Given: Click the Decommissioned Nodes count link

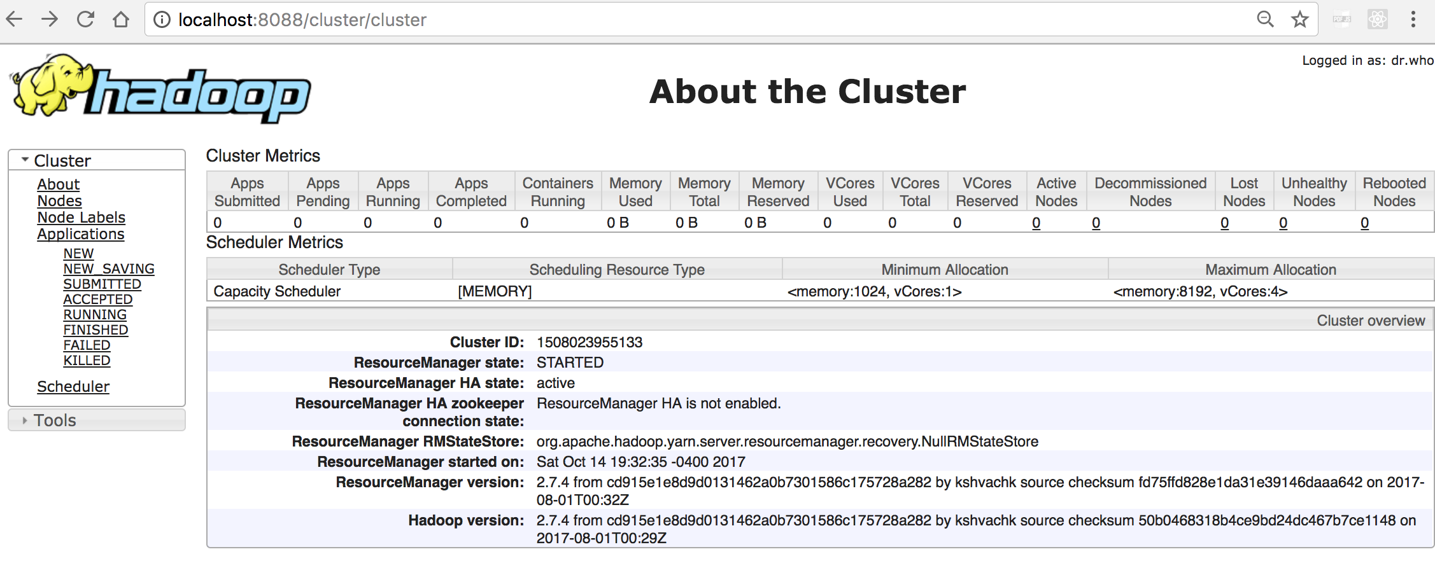Looking at the screenshot, I should (1096, 223).
